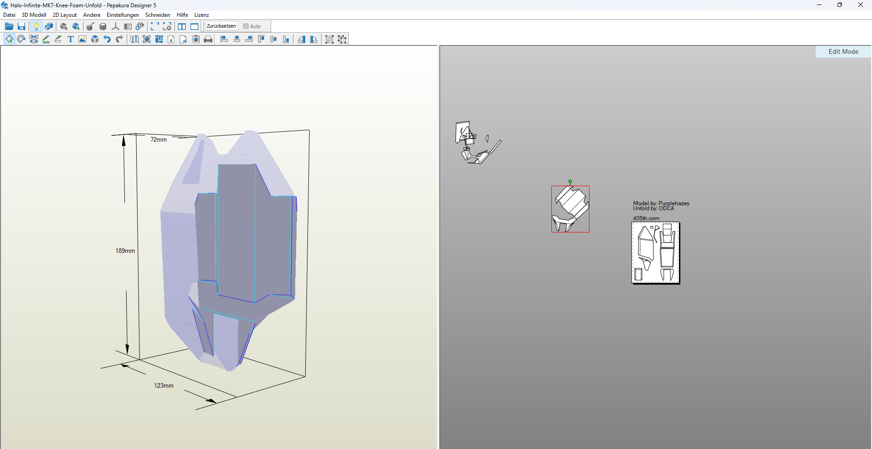The image size is (872, 449).
Task: Toggle the light bulb lighting option
Action: (36, 26)
